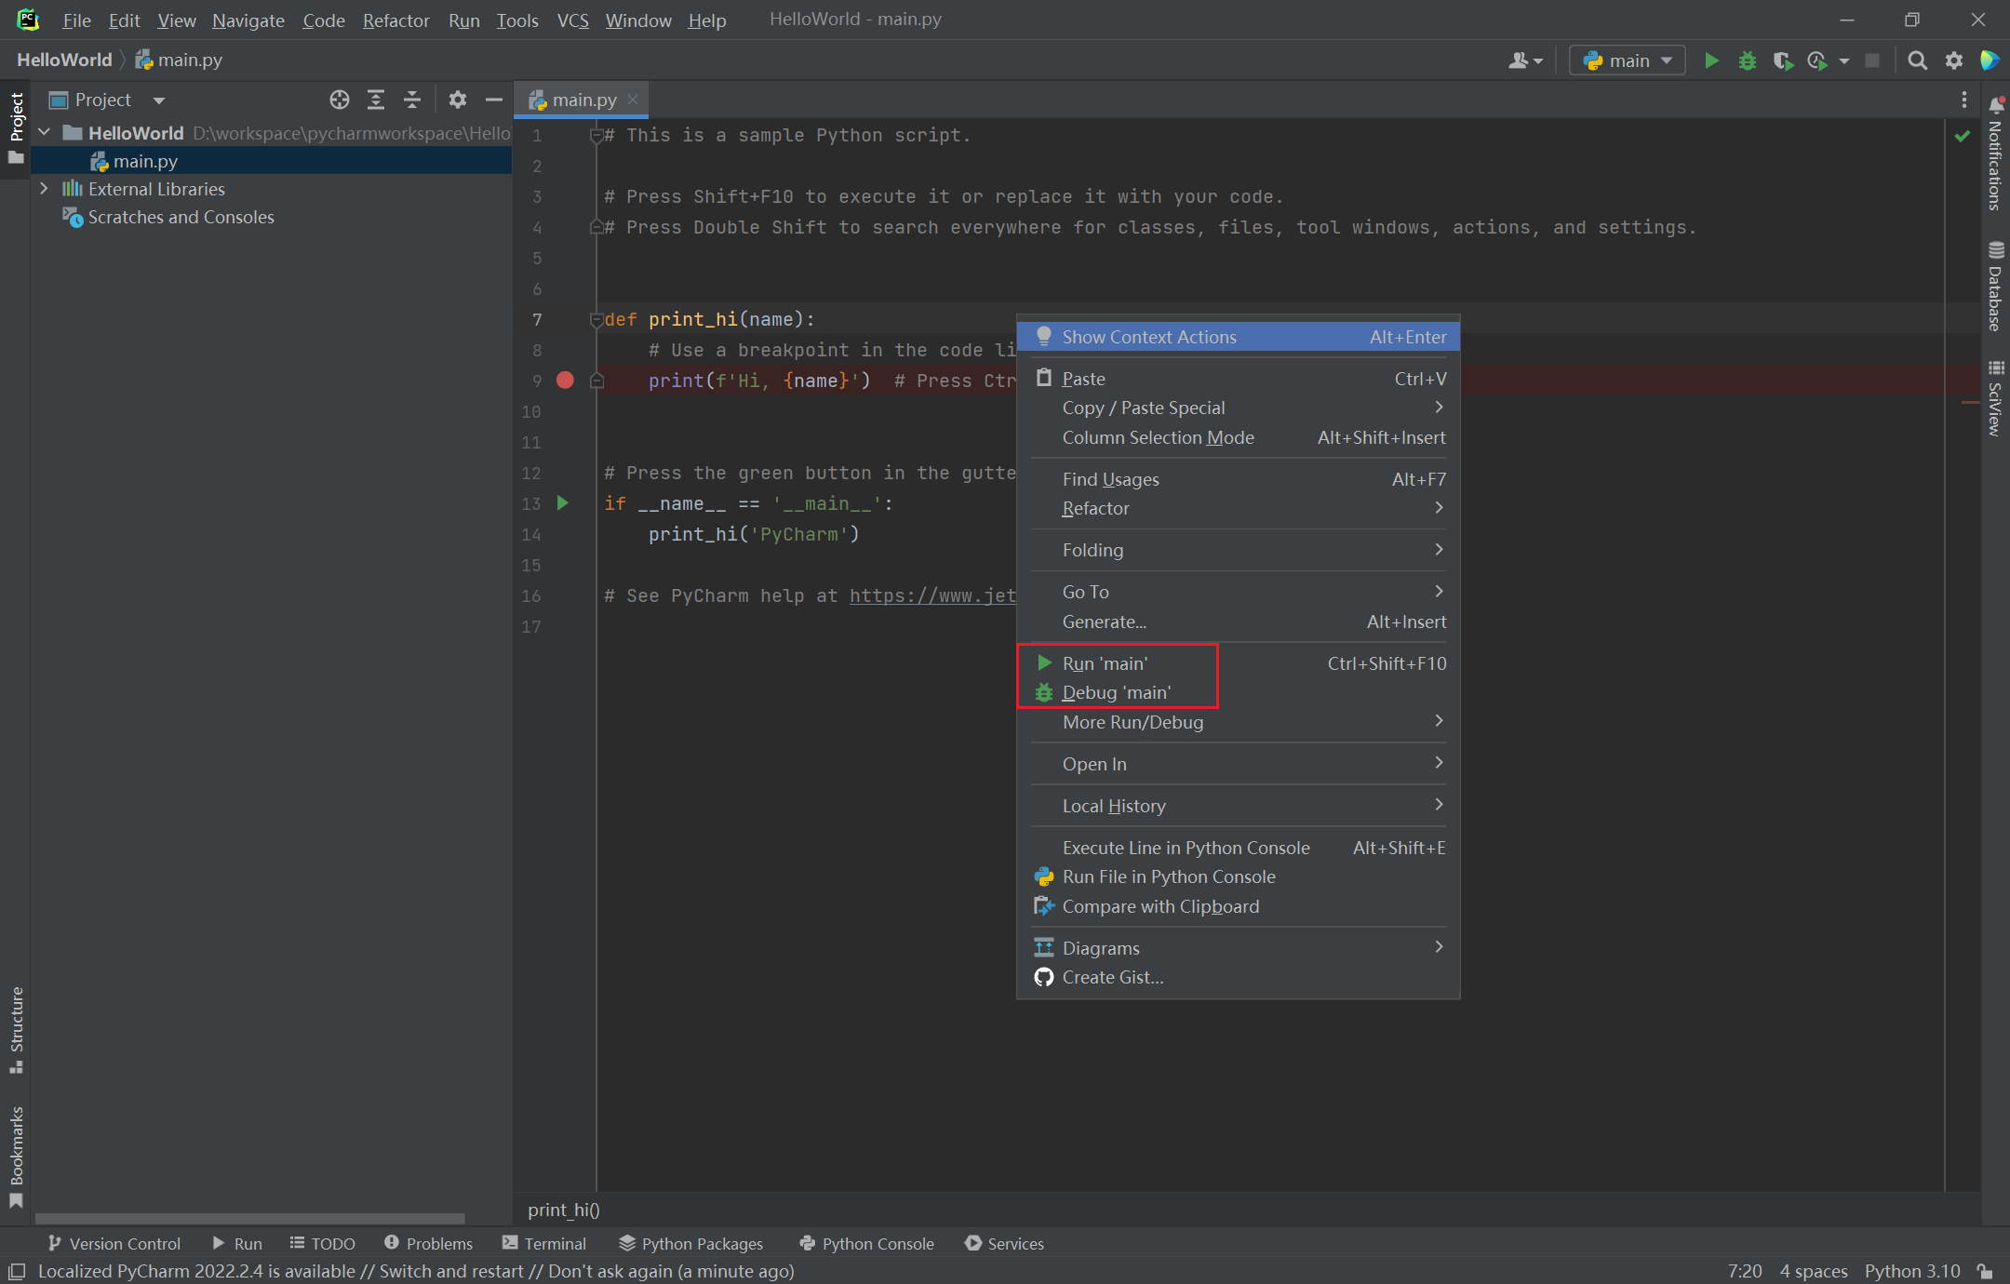Expand External Libraries tree node

click(x=44, y=188)
